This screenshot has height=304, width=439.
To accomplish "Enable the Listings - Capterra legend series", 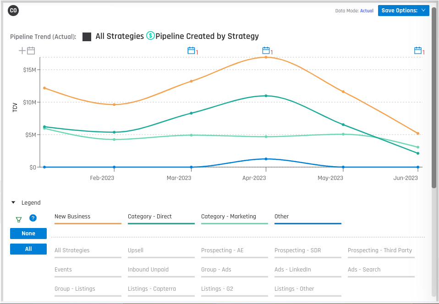I will [x=161, y=291].
